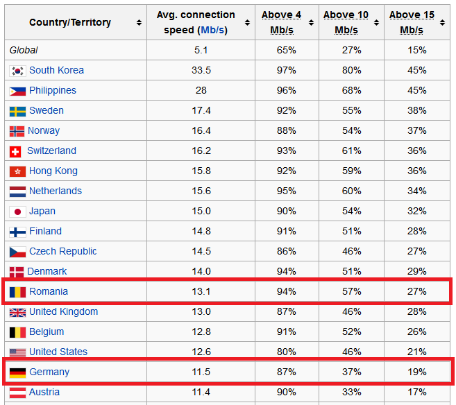
Task: Sort by Above 10 Mb/s arrows
Action: click(376, 23)
